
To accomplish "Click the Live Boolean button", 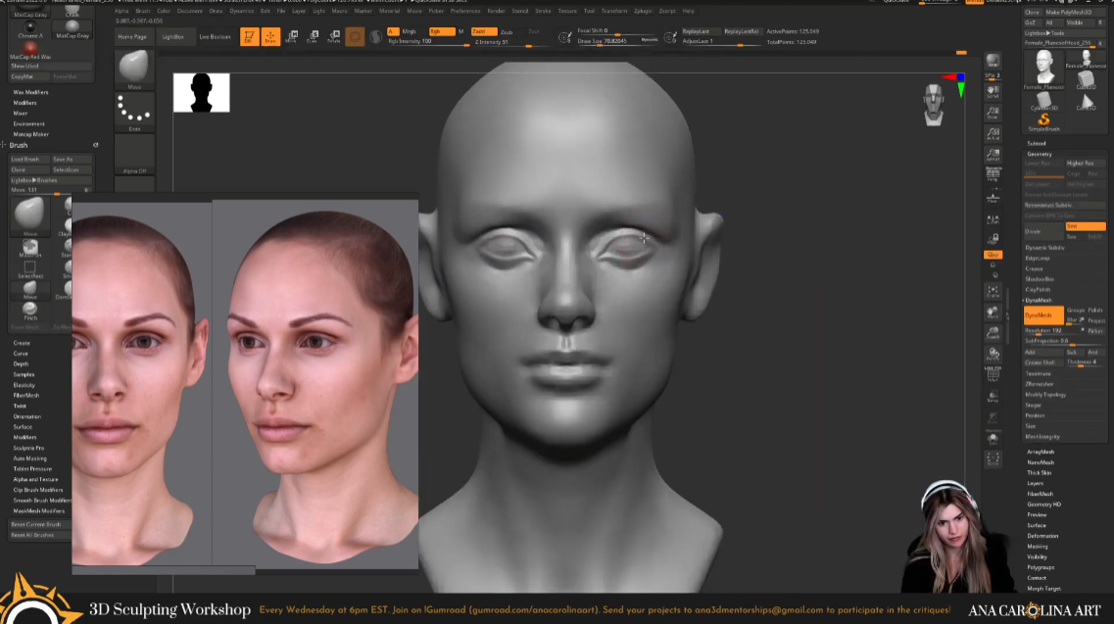I will point(215,37).
